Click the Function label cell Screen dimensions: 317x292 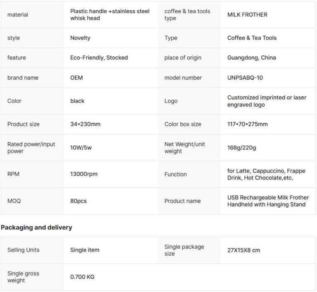click(189, 174)
